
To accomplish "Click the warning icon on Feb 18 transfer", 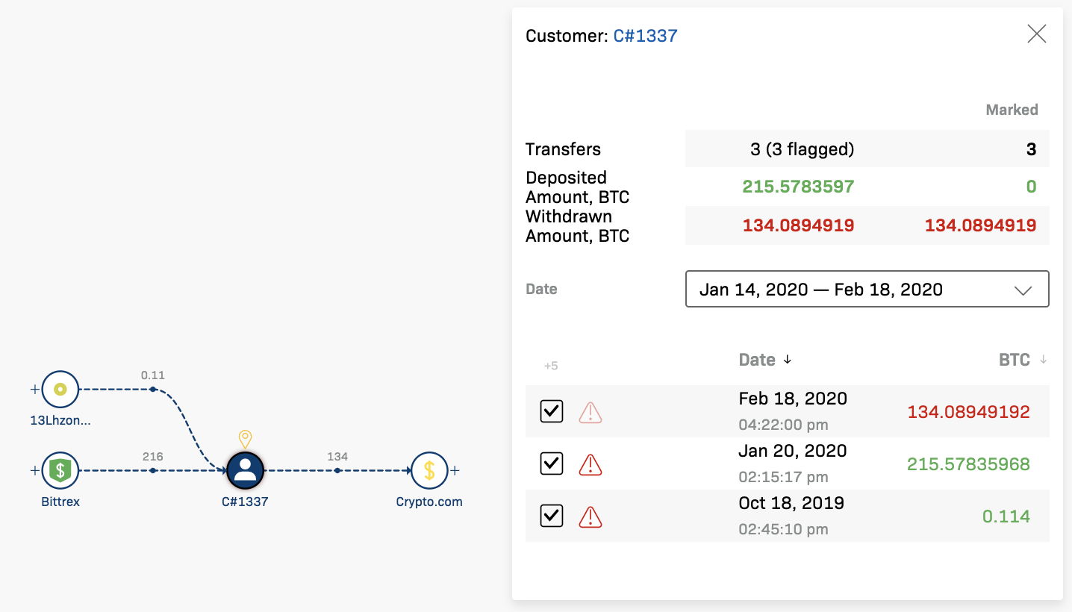I will 590,410.
